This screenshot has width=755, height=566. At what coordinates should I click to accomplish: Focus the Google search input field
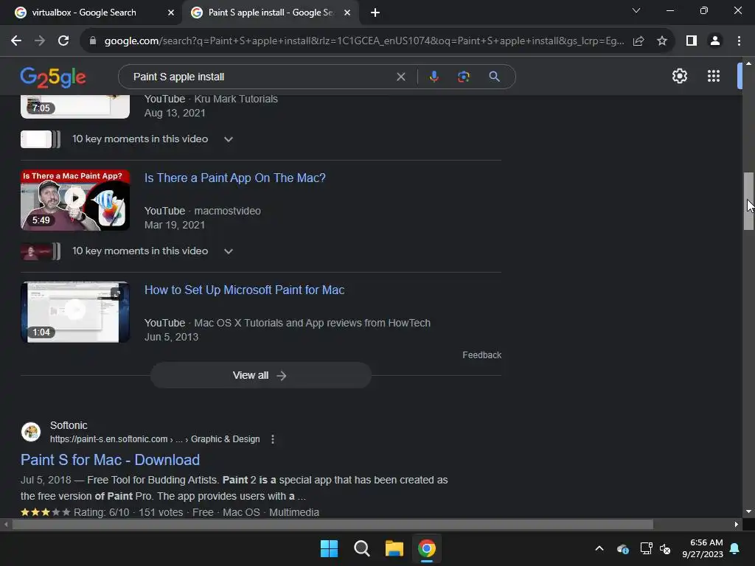click(260, 77)
